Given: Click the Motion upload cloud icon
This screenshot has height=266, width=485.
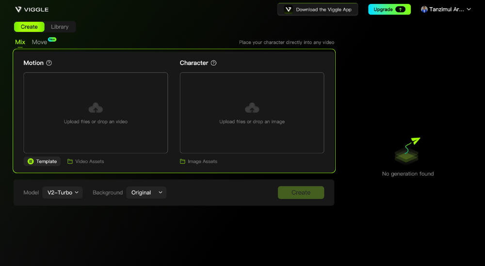Looking at the screenshot, I should [x=96, y=108].
